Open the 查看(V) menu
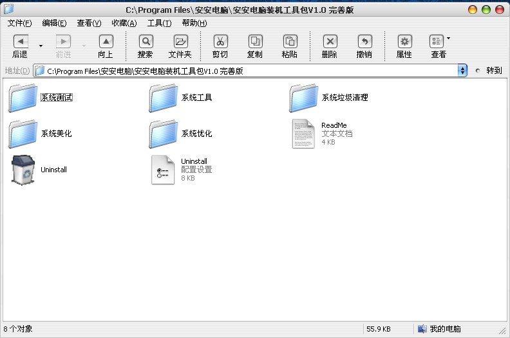This screenshot has height=338, width=510. click(89, 23)
